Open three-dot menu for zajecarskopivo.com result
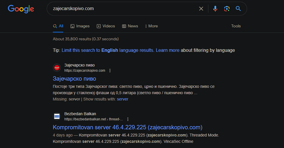Image resolution: width=284 pixels, height=148 pixels. point(110,71)
